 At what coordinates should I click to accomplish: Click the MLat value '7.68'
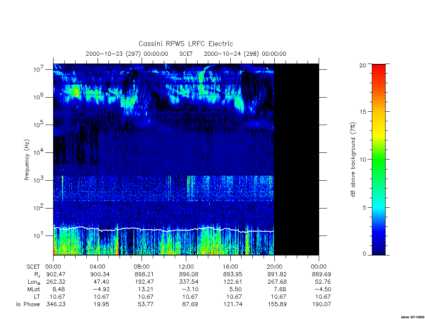(280, 290)
